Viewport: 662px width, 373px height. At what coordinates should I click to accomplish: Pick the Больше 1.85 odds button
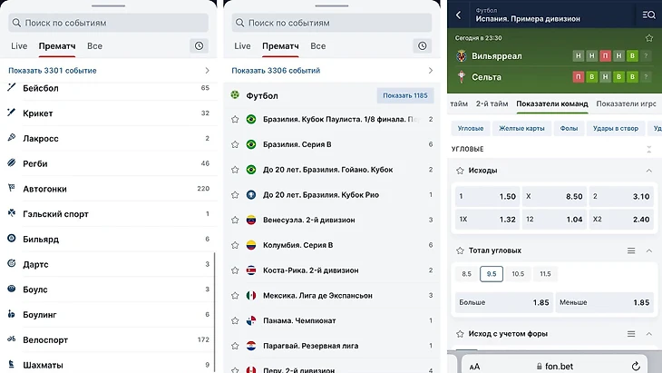pyautogui.click(x=501, y=302)
